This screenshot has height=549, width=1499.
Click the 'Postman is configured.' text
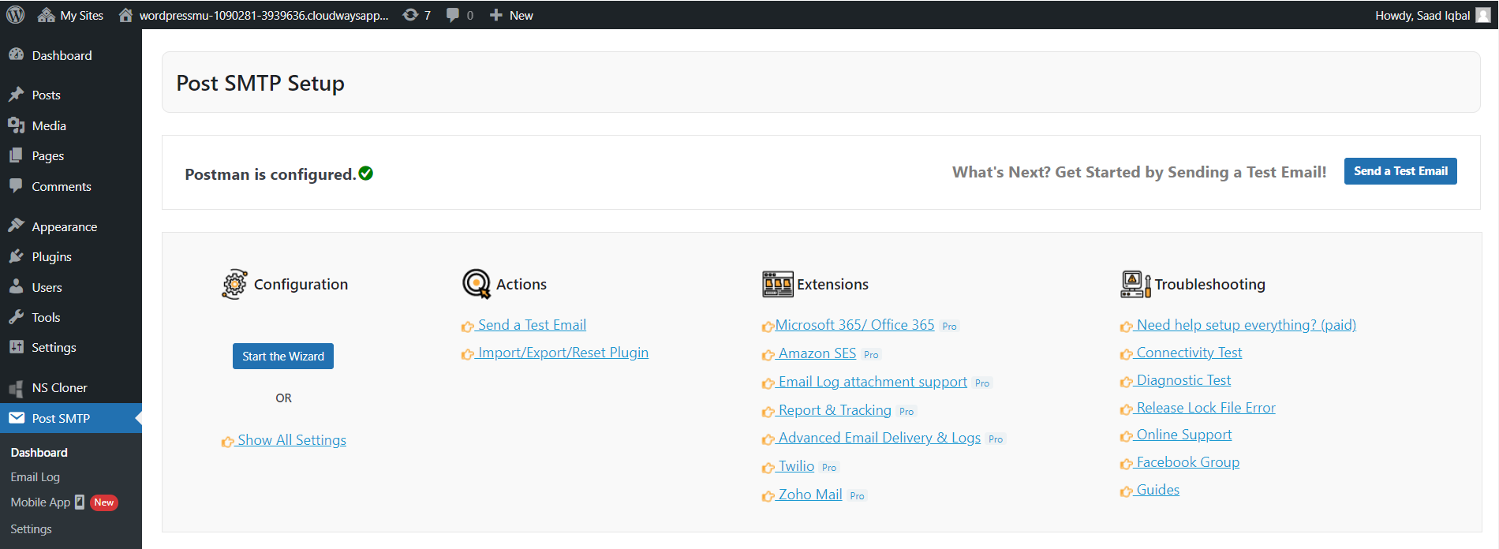click(x=271, y=174)
